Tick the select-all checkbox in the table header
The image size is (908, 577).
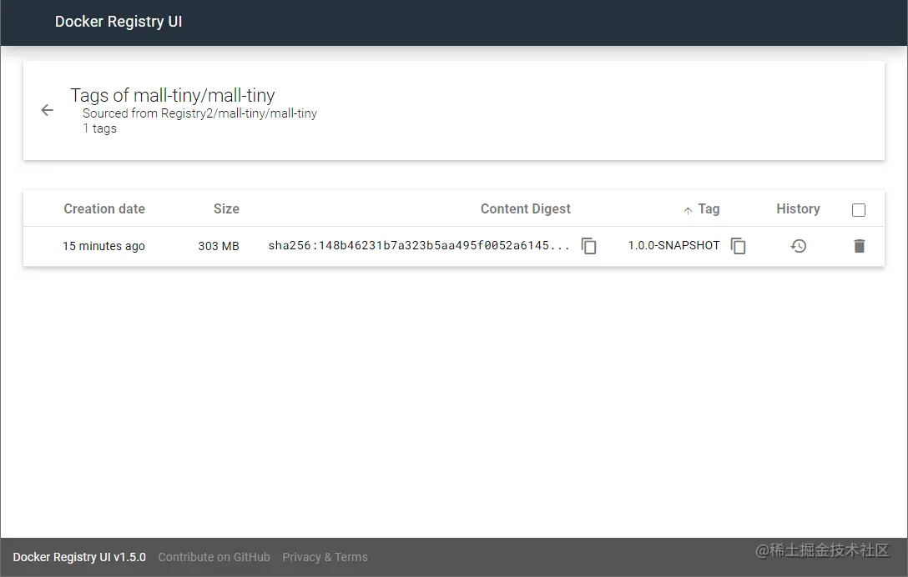tap(859, 209)
